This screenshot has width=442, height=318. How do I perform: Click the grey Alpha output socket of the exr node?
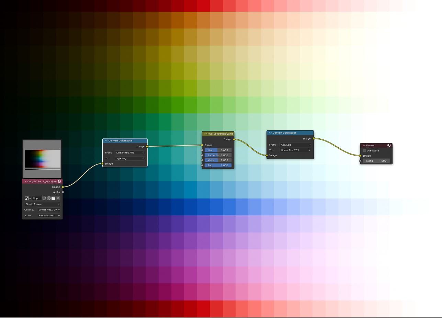click(63, 192)
